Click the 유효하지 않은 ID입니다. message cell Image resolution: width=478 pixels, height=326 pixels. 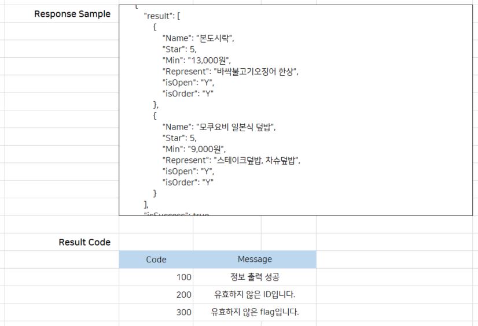click(x=255, y=295)
